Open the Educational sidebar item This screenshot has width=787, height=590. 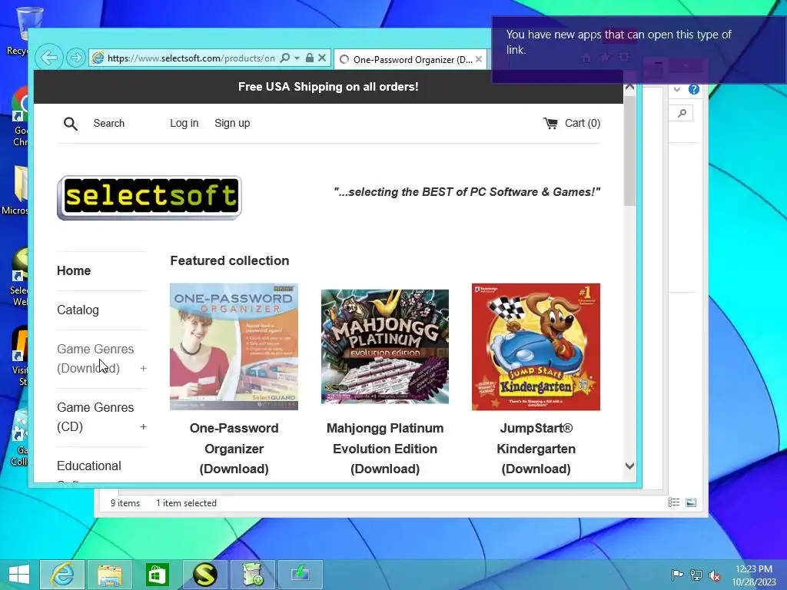89,466
